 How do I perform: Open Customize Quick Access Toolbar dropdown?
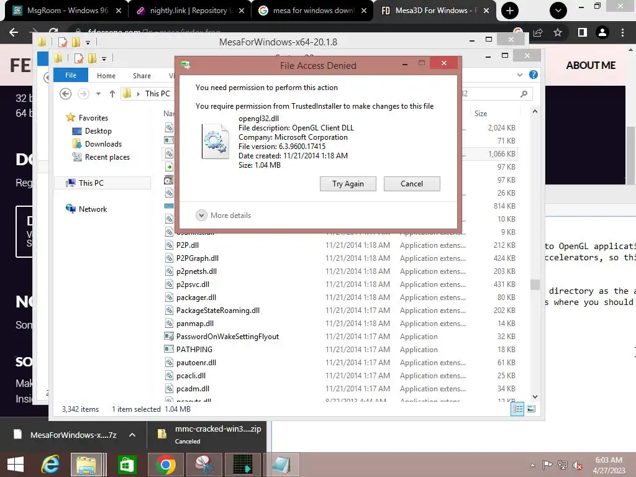pos(104,59)
